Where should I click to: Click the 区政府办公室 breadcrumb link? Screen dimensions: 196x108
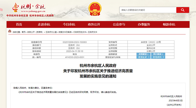[x=51, y=32]
